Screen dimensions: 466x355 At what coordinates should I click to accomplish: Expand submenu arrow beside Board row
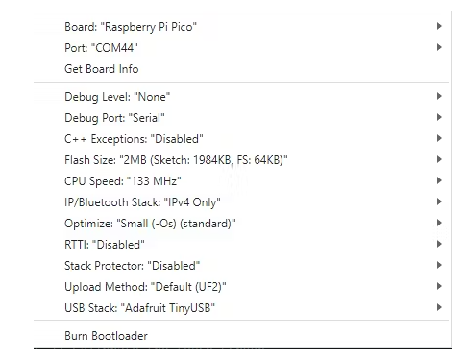pos(439,26)
